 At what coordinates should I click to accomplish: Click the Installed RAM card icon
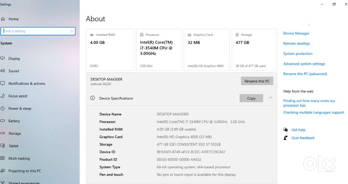pos(92,35)
